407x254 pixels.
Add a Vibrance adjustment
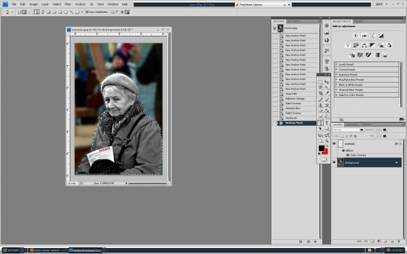348,45
